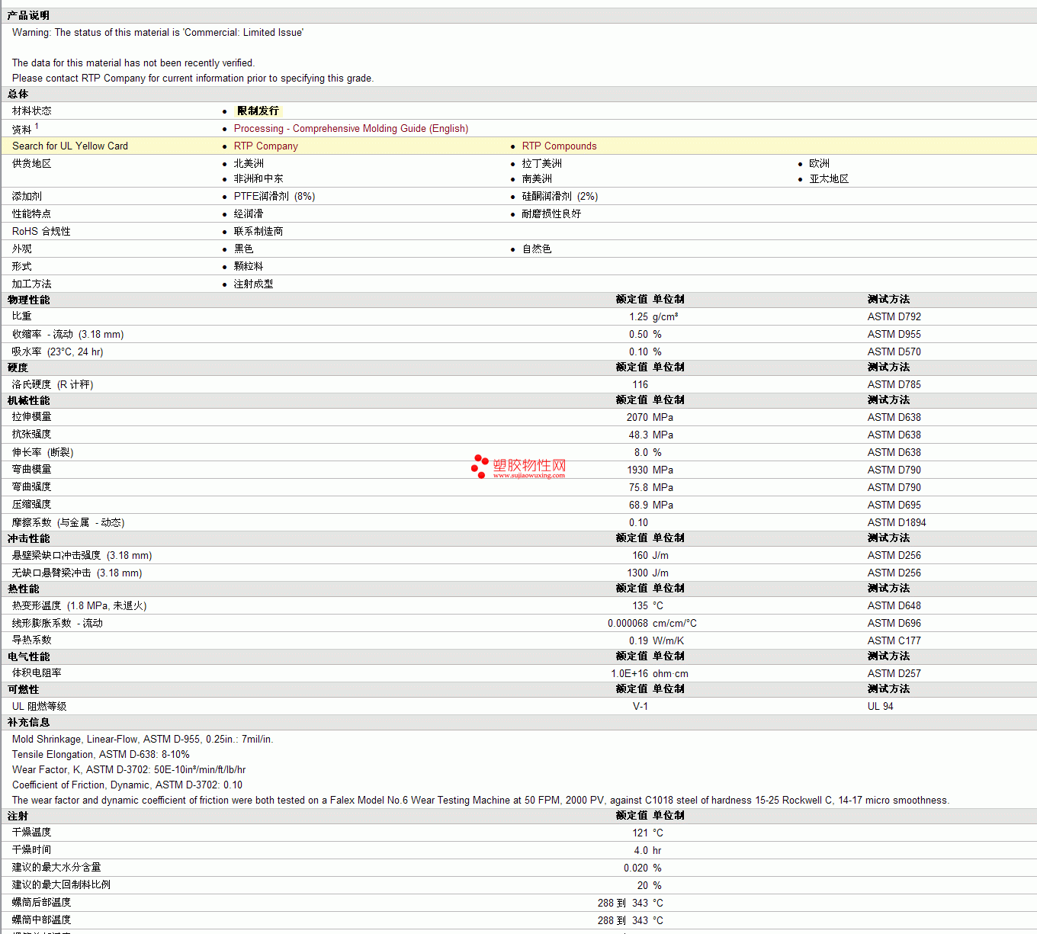Click the Falex Model No.6 wear test note

480,801
